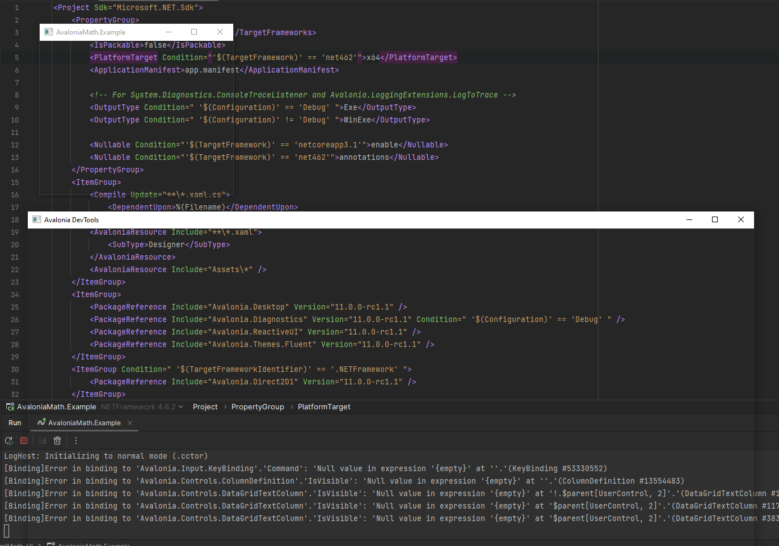Rerun the AvaloniaMath.Example configuration
Viewport: 779px width, 546px height.
[9, 441]
